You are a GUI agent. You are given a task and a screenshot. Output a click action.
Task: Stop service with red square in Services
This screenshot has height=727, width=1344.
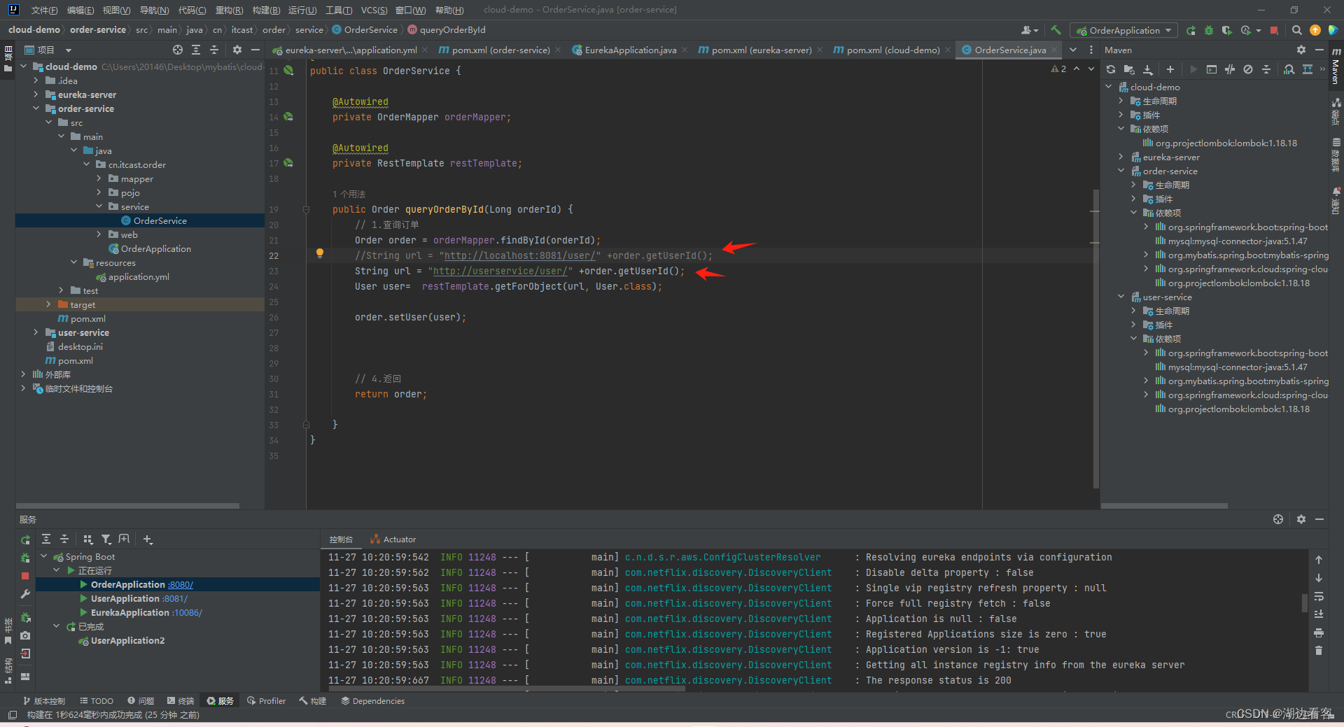tap(25, 576)
